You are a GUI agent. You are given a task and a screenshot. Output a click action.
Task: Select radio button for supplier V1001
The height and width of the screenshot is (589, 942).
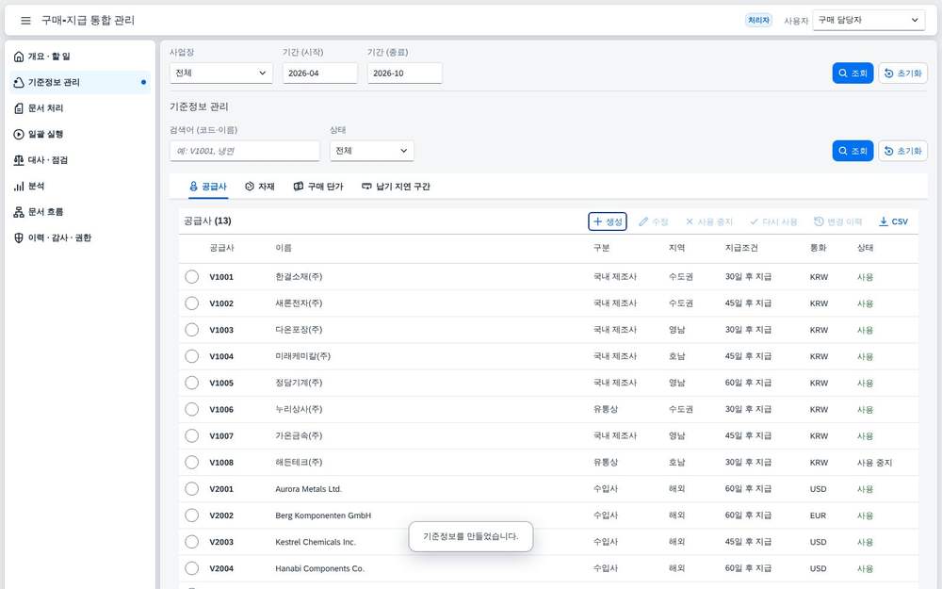tap(191, 277)
